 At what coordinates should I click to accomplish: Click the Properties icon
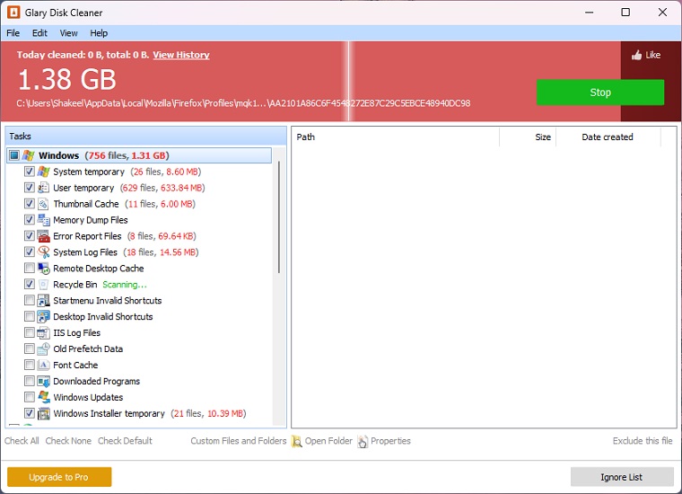[363, 441]
